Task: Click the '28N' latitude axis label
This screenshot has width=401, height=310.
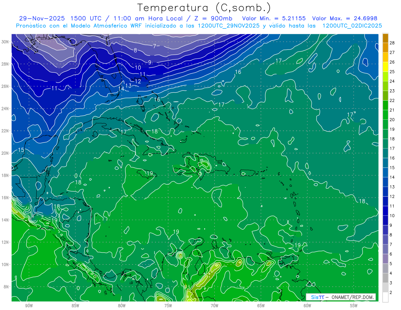Action: tap(5, 64)
